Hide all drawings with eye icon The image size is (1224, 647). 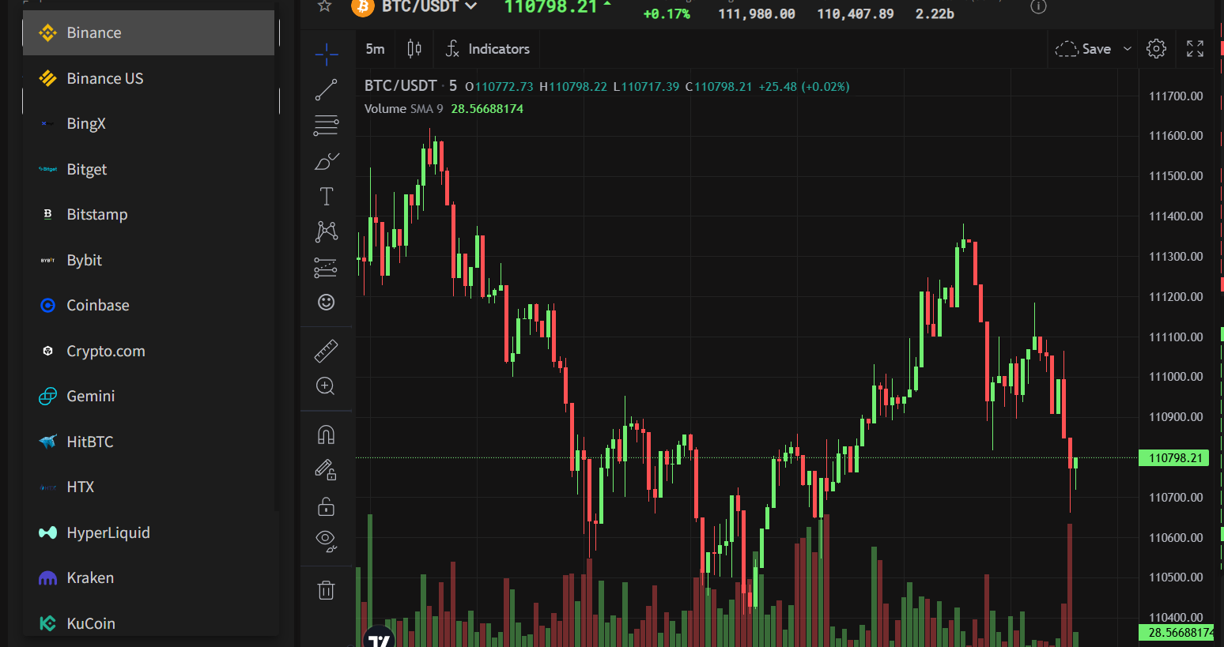(326, 540)
